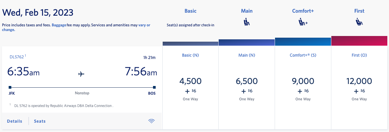Viewport: 389px width, 132px height.
Task: Select the First (O) fare for 12,000 miles
Action: 359,88
